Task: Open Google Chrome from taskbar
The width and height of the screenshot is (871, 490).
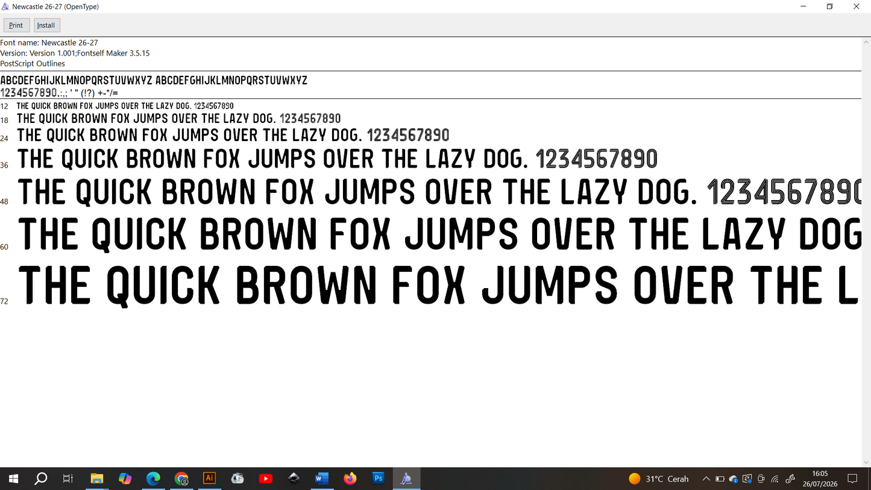Action: (x=181, y=479)
